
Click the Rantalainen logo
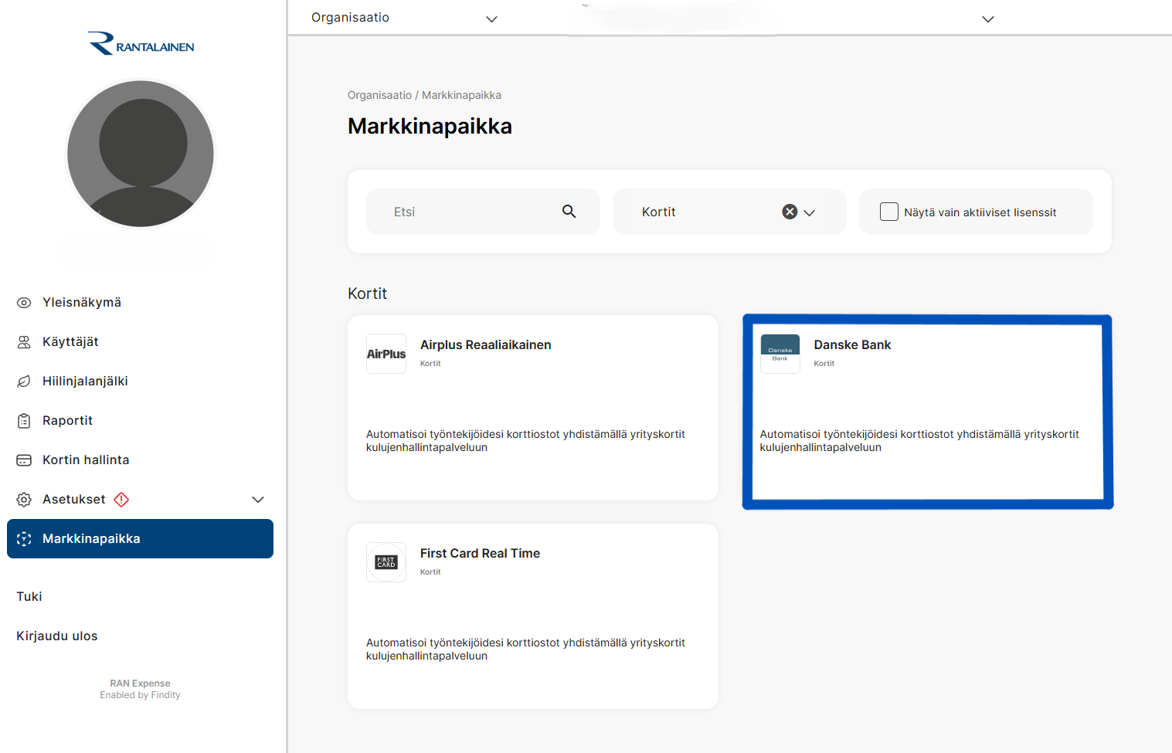coord(141,44)
